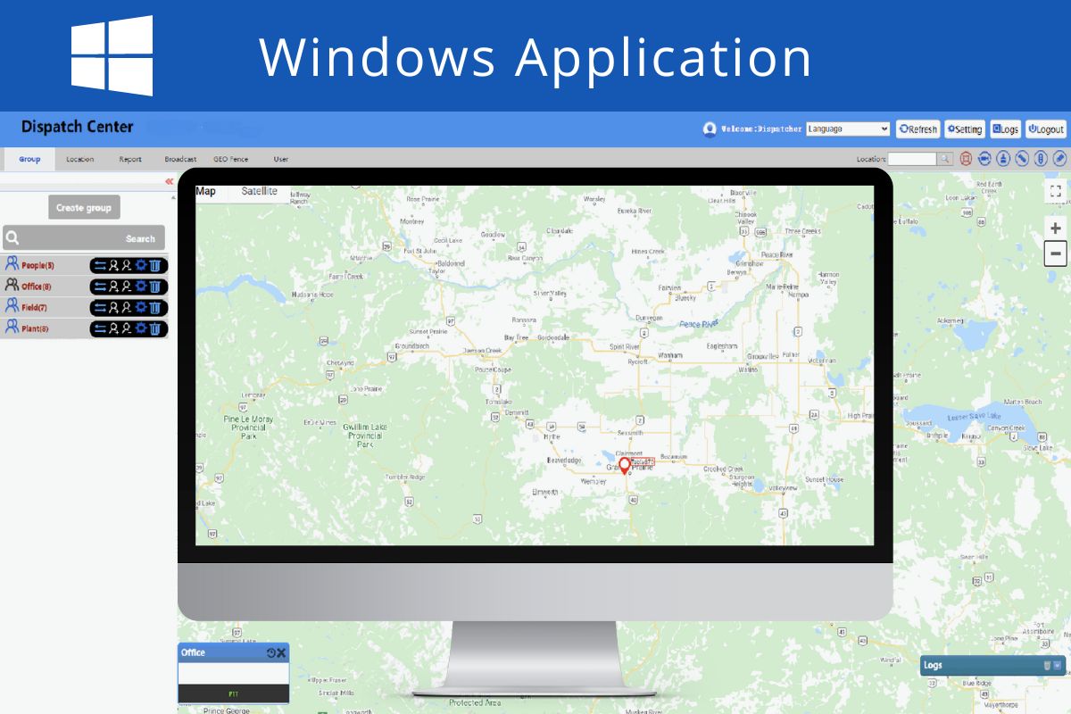Switch to the Location tab
The image size is (1071, 714).
tap(79, 159)
